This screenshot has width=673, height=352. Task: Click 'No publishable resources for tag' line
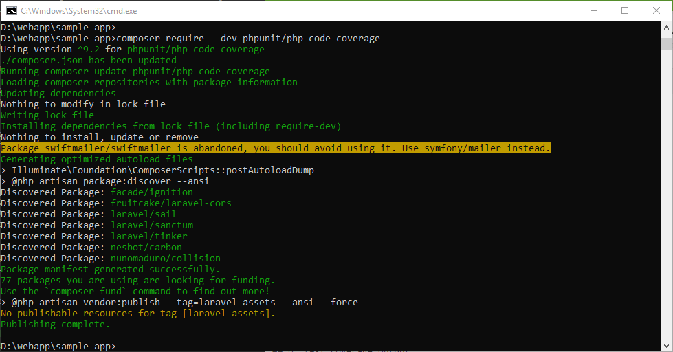pyautogui.click(x=137, y=313)
